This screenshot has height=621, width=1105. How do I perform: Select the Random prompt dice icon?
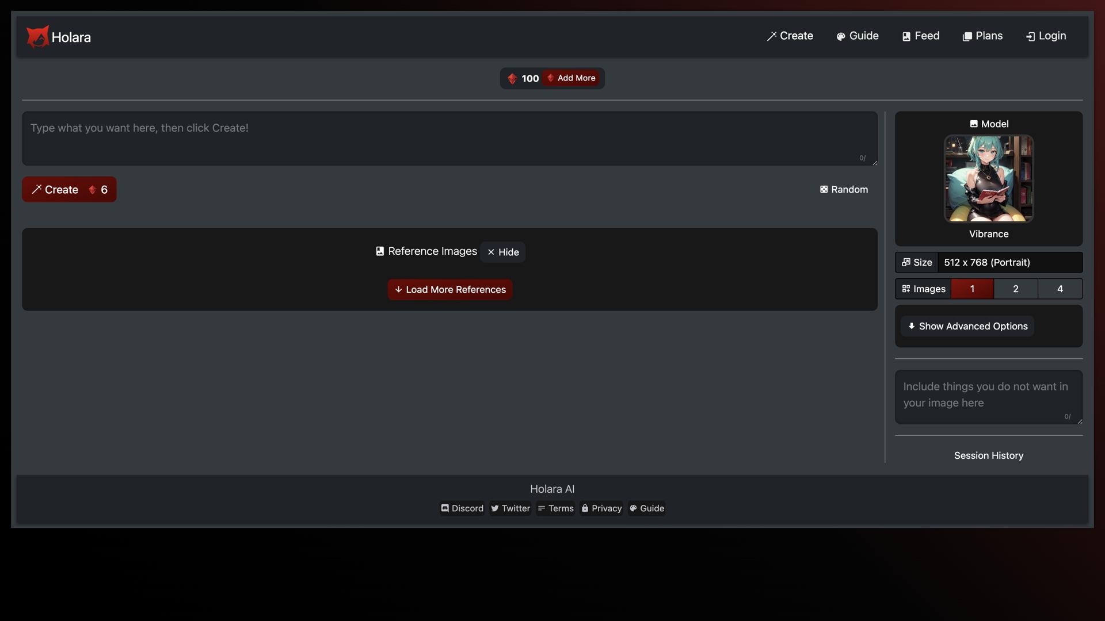point(824,189)
